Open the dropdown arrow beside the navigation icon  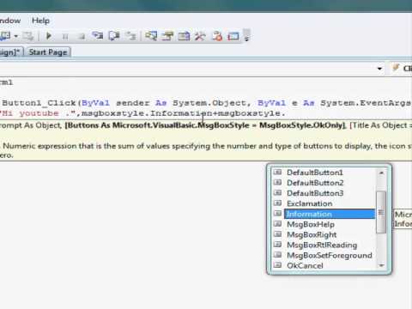click(16, 36)
